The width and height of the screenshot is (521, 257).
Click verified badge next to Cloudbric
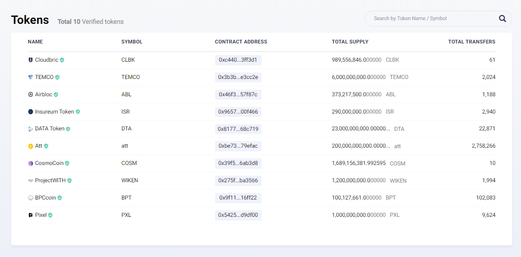pyautogui.click(x=62, y=60)
